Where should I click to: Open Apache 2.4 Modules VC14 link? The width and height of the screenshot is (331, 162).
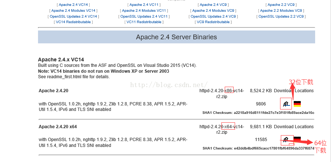[73, 11]
